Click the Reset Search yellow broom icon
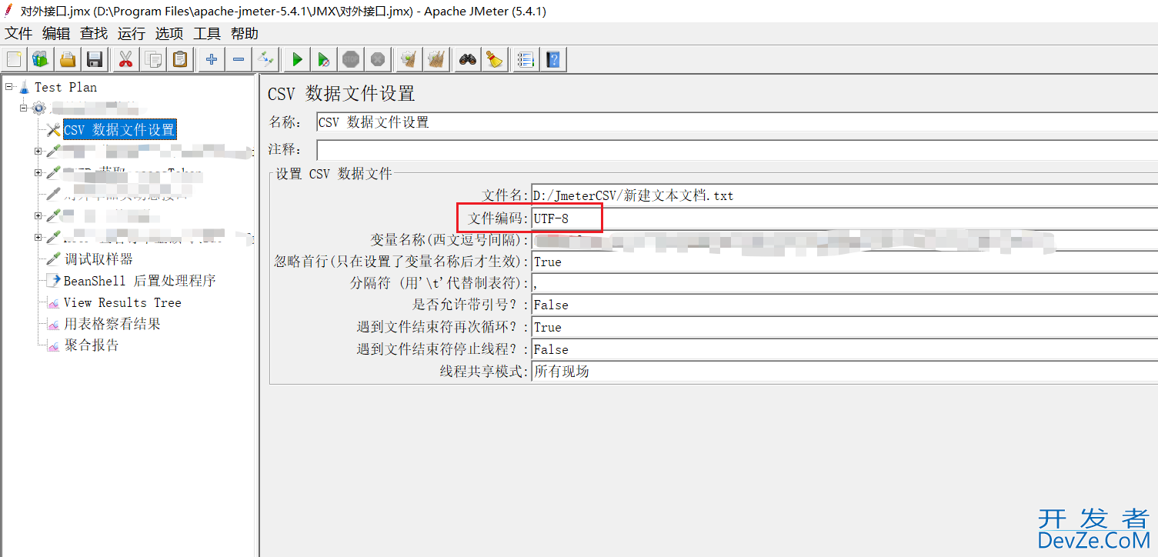Viewport: 1158px width, 557px height. [495, 58]
